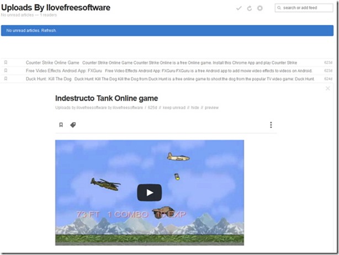Tag the article using tag icon
Viewport: 339px width, 255px height.
click(x=73, y=125)
